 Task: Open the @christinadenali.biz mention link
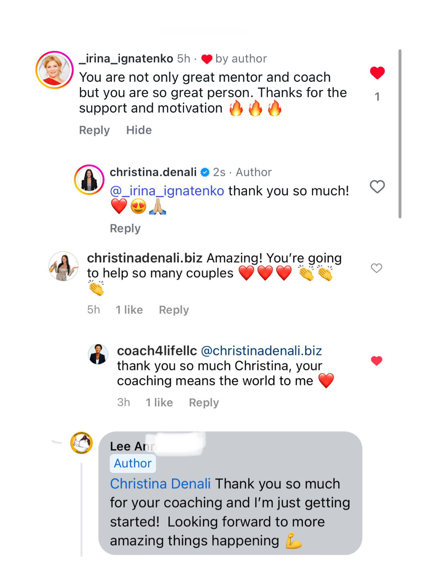pyautogui.click(x=261, y=351)
